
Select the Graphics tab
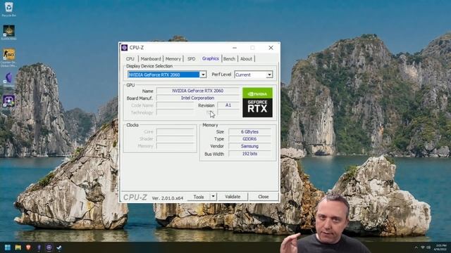[210, 58]
